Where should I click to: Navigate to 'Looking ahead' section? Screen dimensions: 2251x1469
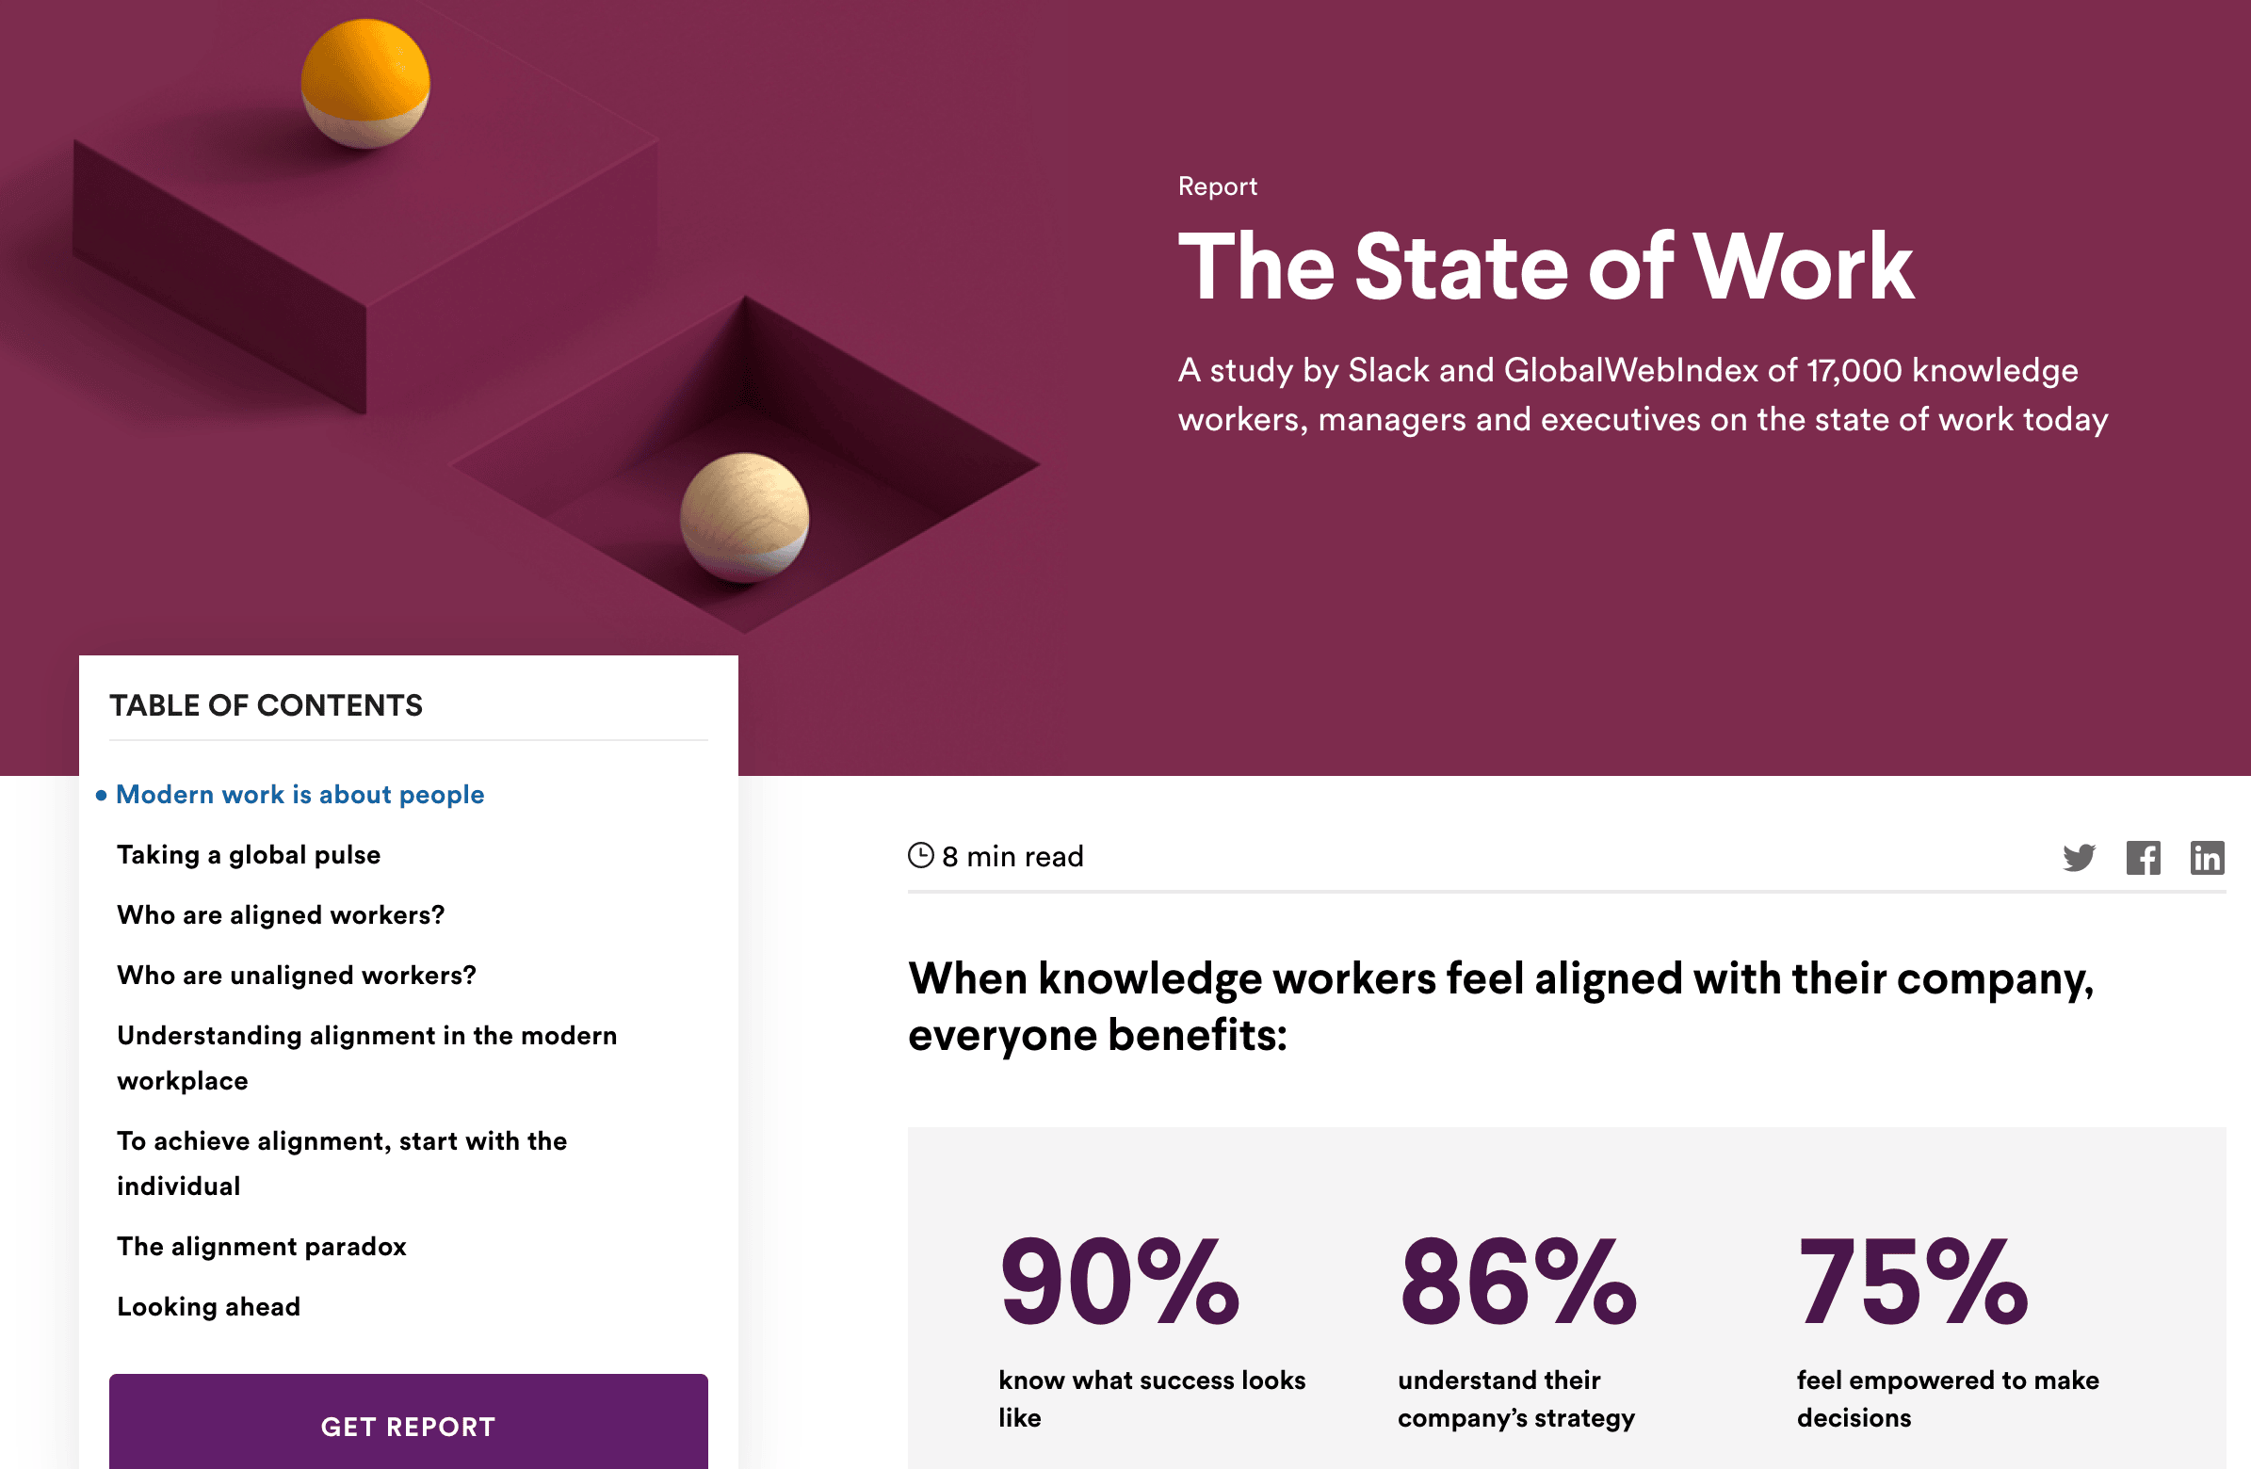[208, 1306]
